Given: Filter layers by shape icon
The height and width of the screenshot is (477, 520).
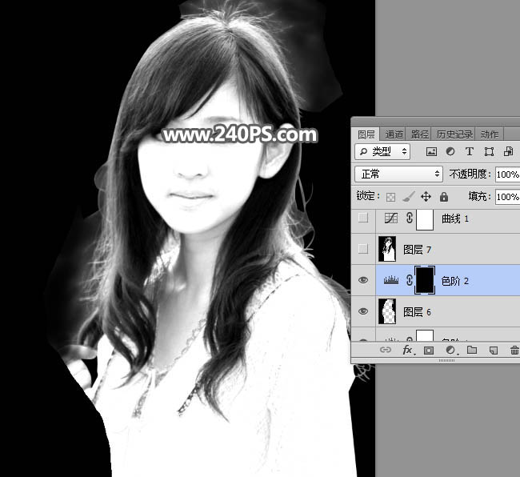Looking at the screenshot, I should click(489, 151).
